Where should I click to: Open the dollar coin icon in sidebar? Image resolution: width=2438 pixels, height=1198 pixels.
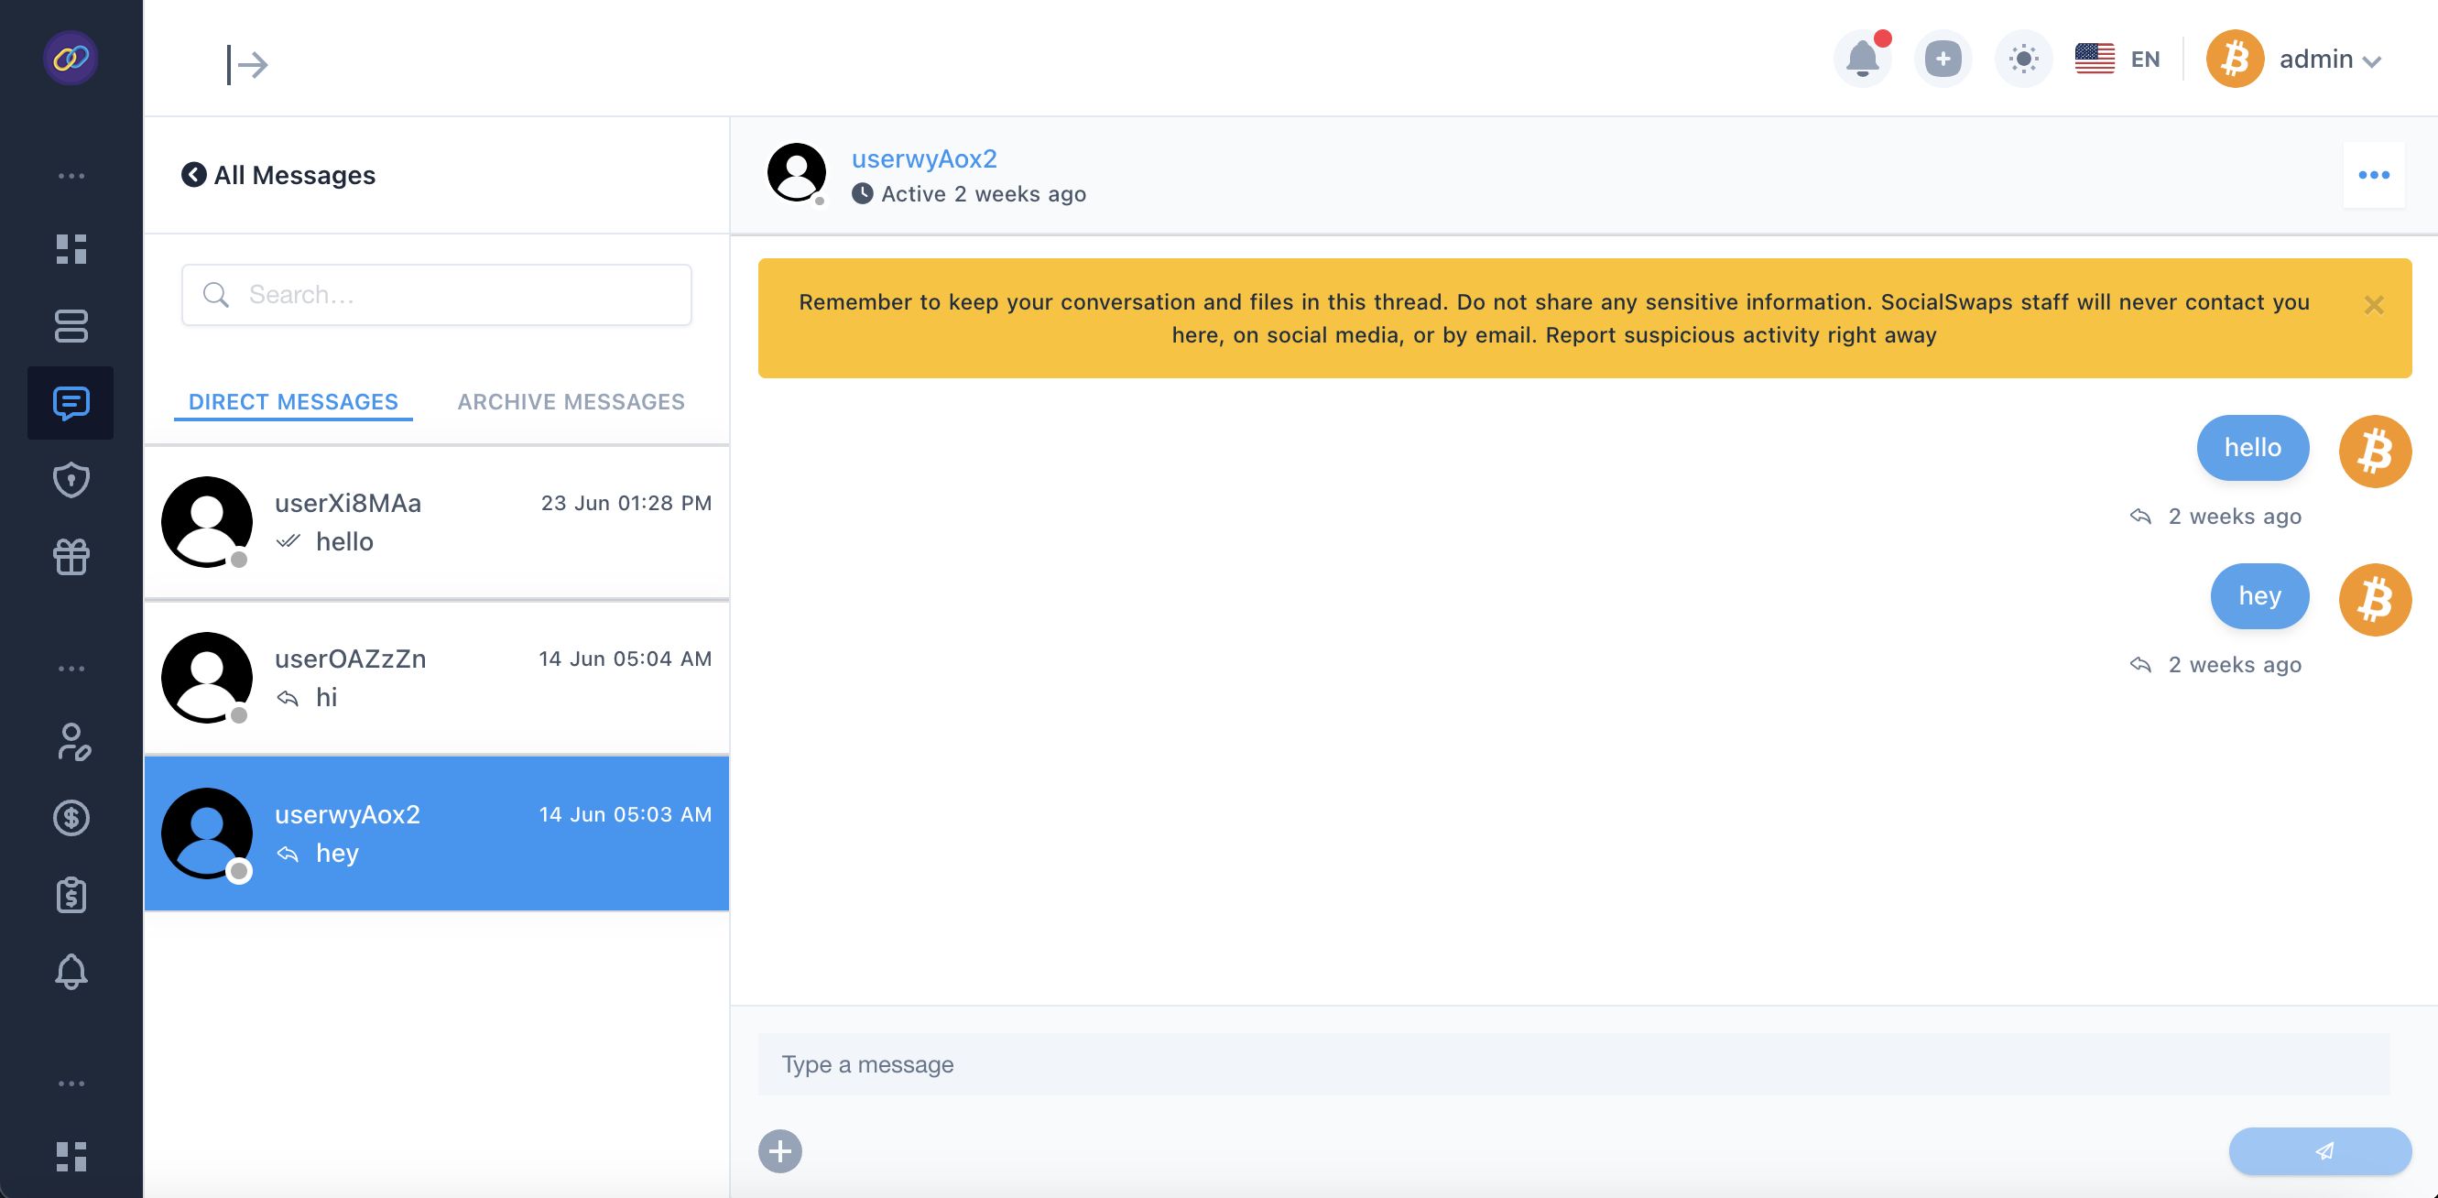(x=71, y=818)
